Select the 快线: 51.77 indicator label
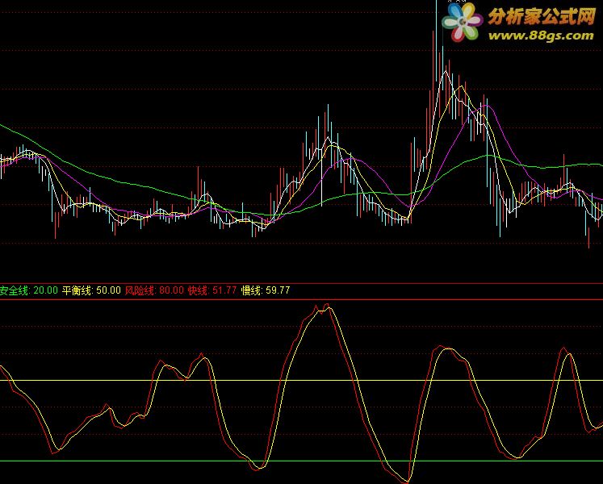 (x=211, y=290)
